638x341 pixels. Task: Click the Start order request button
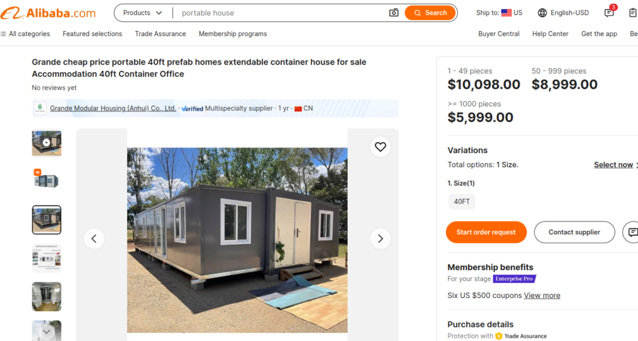point(486,232)
